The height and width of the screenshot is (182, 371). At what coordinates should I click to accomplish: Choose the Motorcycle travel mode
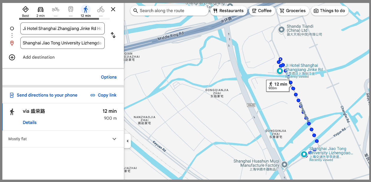(x=55, y=11)
